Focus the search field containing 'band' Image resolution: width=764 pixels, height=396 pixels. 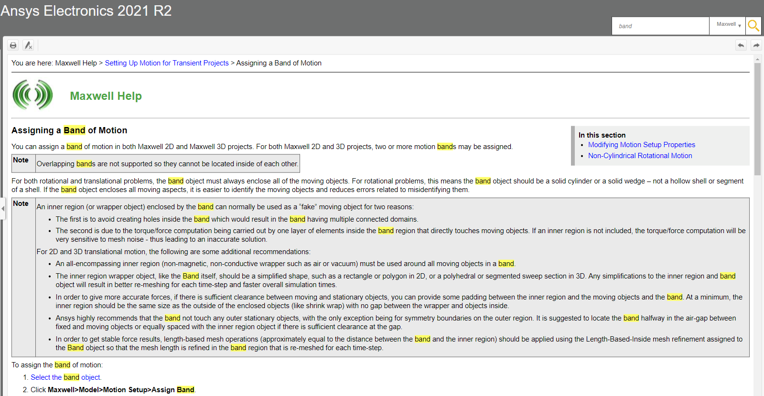pyautogui.click(x=660, y=26)
